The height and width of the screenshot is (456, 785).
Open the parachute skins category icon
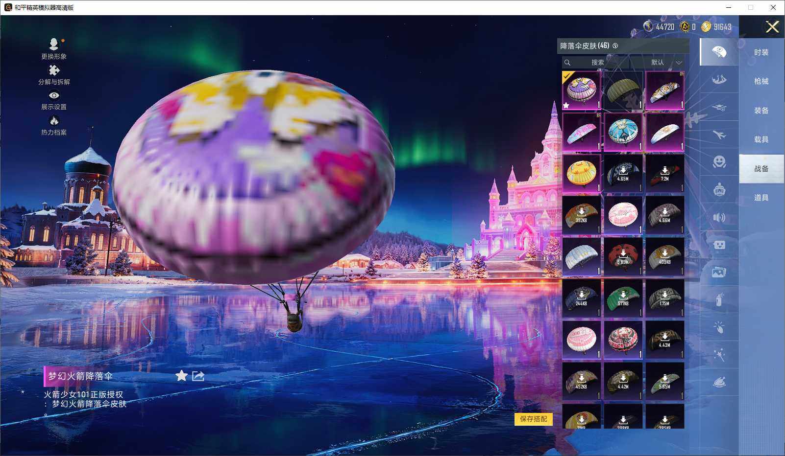[x=719, y=52]
